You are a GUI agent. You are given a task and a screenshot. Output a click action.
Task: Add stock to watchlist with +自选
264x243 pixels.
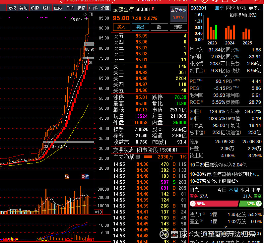coord(93,8)
